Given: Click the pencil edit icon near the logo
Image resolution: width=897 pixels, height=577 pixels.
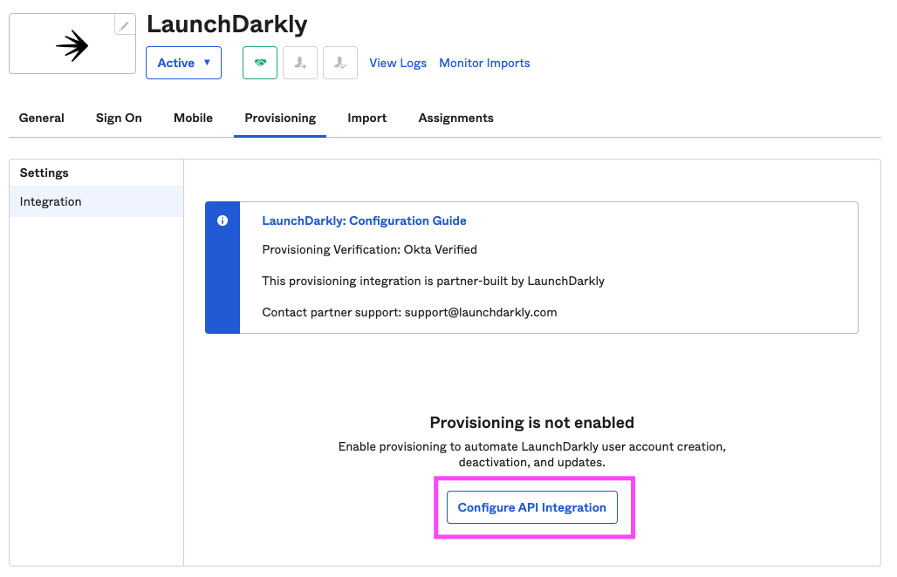Looking at the screenshot, I should (x=124, y=24).
